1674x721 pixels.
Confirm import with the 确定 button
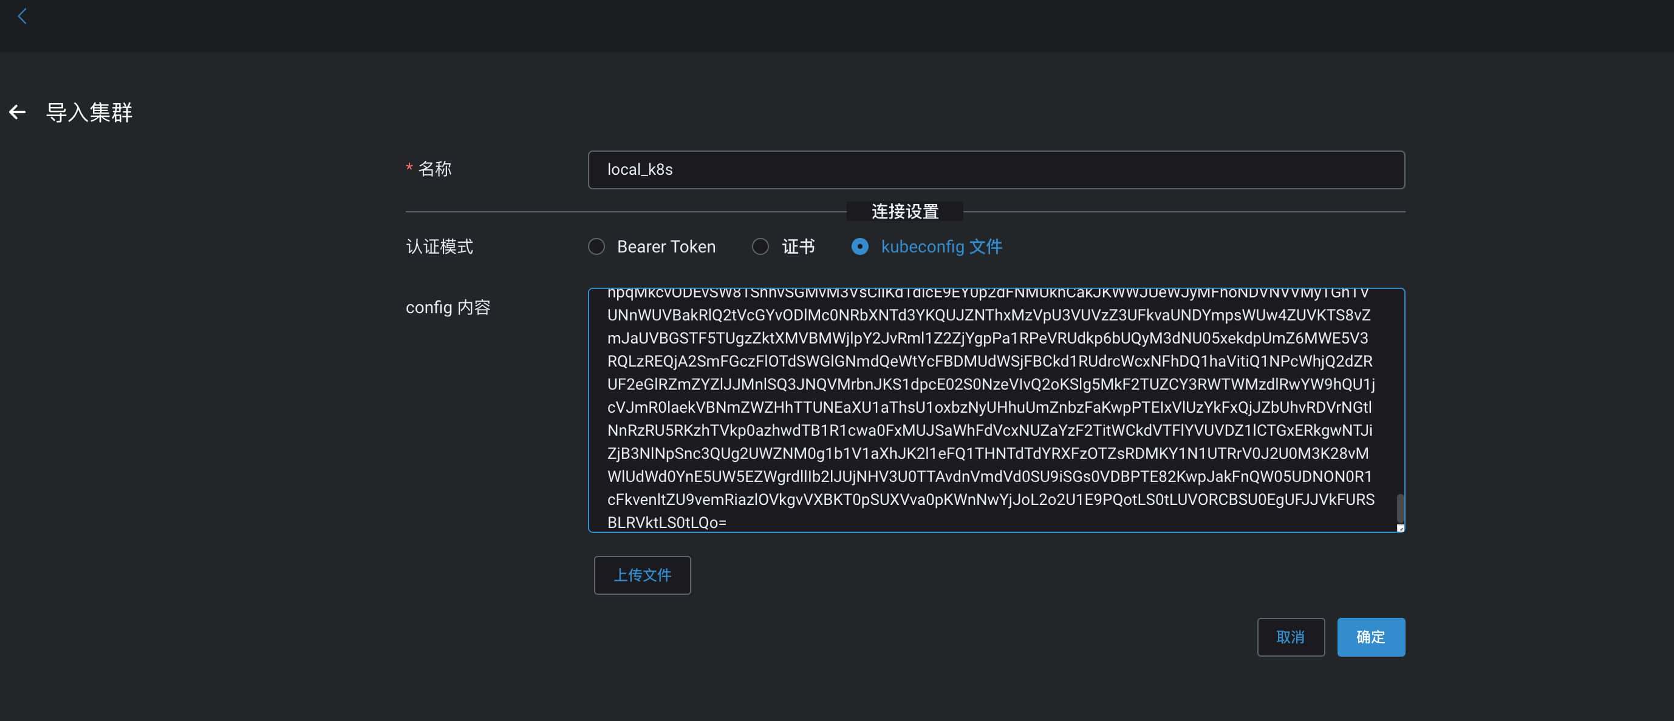(x=1370, y=637)
